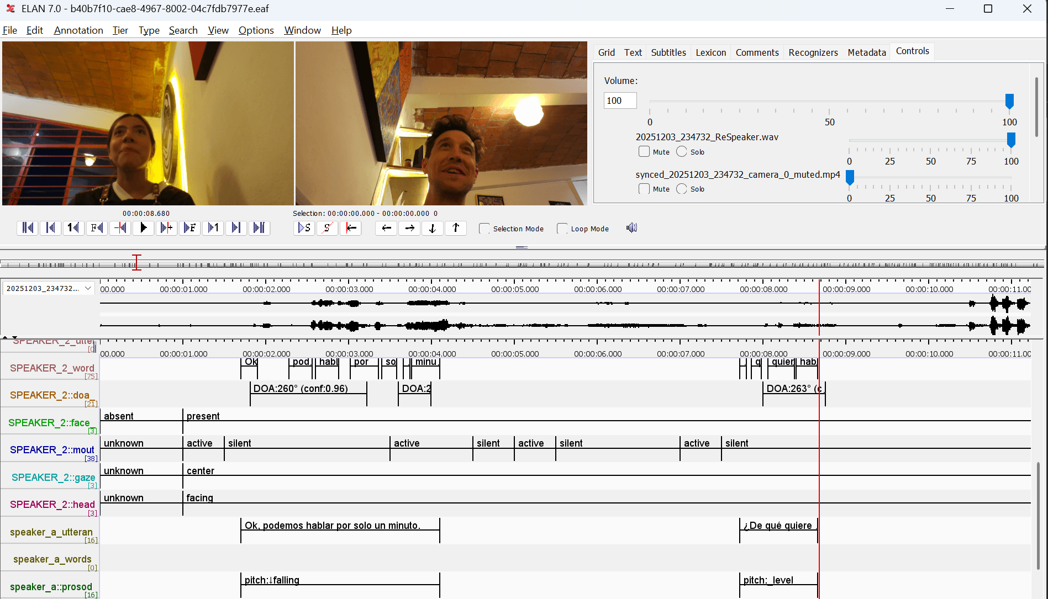
Task: Select the Go to Beginning control
Action: tap(27, 227)
